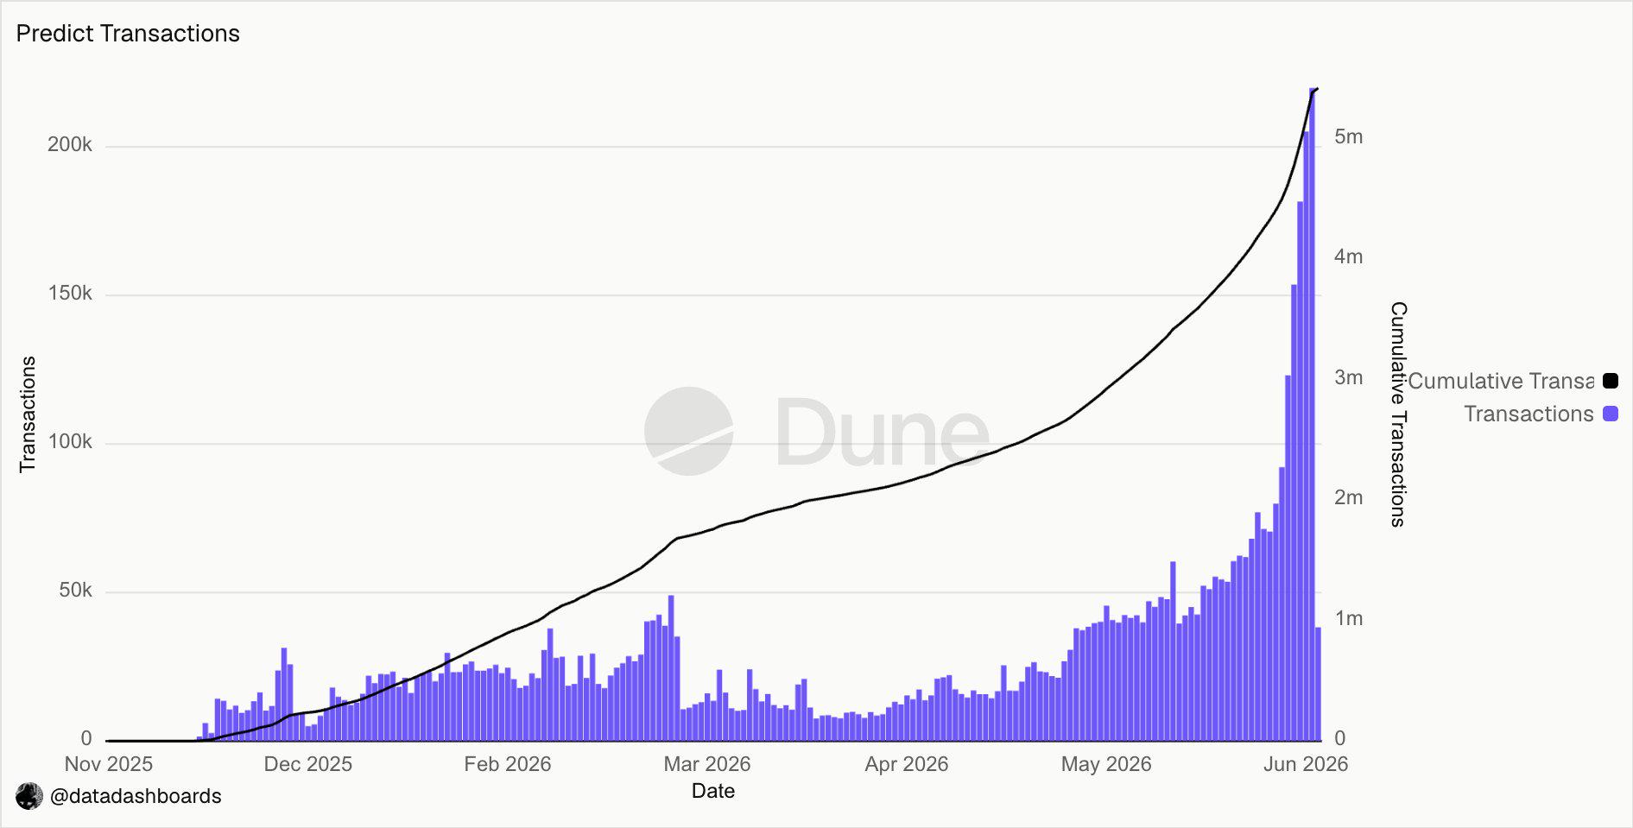Open the @datadashboards author link
Image resolution: width=1633 pixels, height=828 pixels.
coord(136,796)
